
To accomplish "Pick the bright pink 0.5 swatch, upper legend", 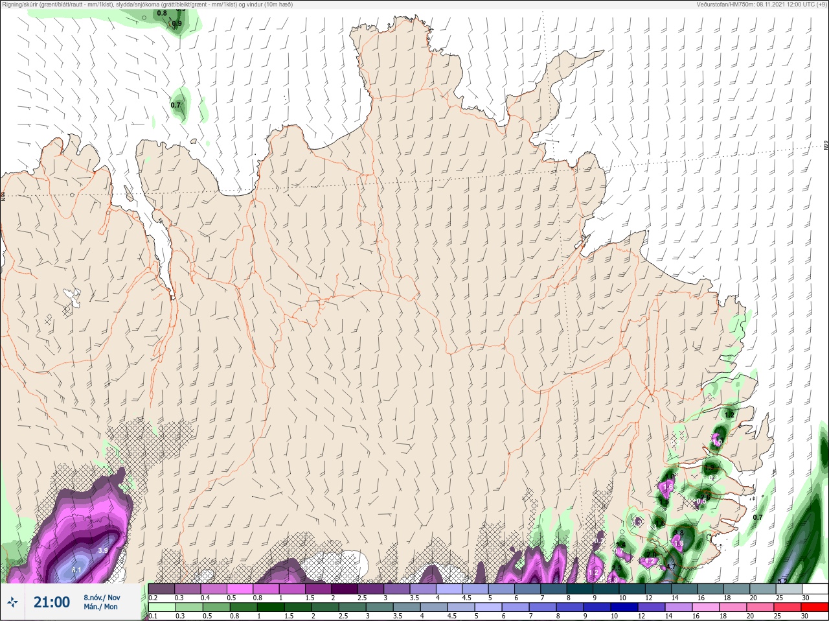I will [240, 589].
